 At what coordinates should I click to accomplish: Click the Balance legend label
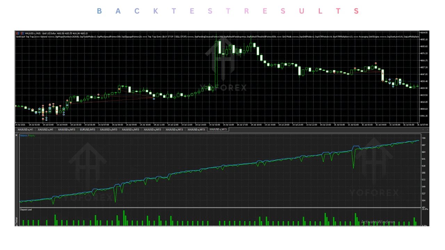[24, 135]
